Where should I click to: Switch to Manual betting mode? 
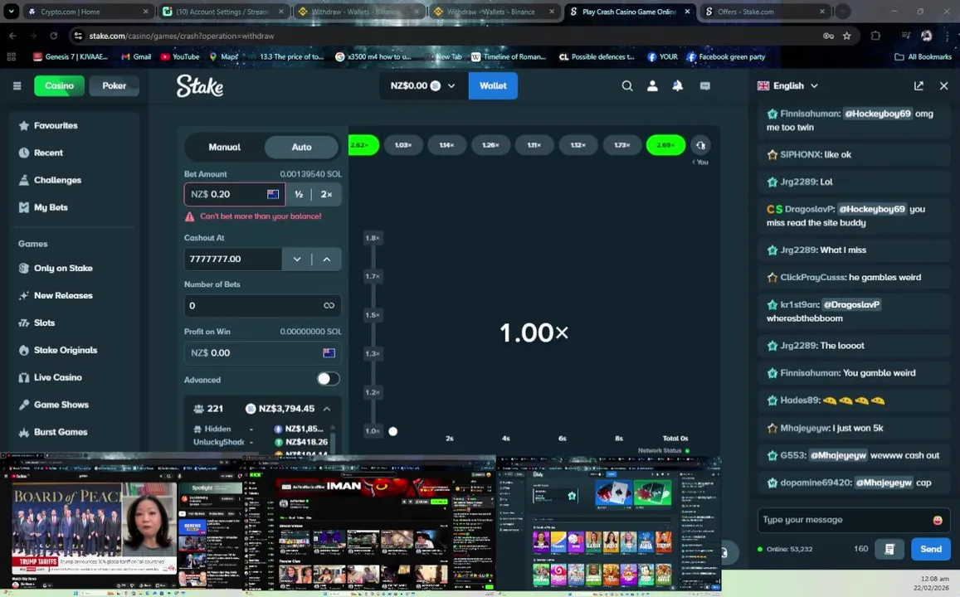pos(224,147)
